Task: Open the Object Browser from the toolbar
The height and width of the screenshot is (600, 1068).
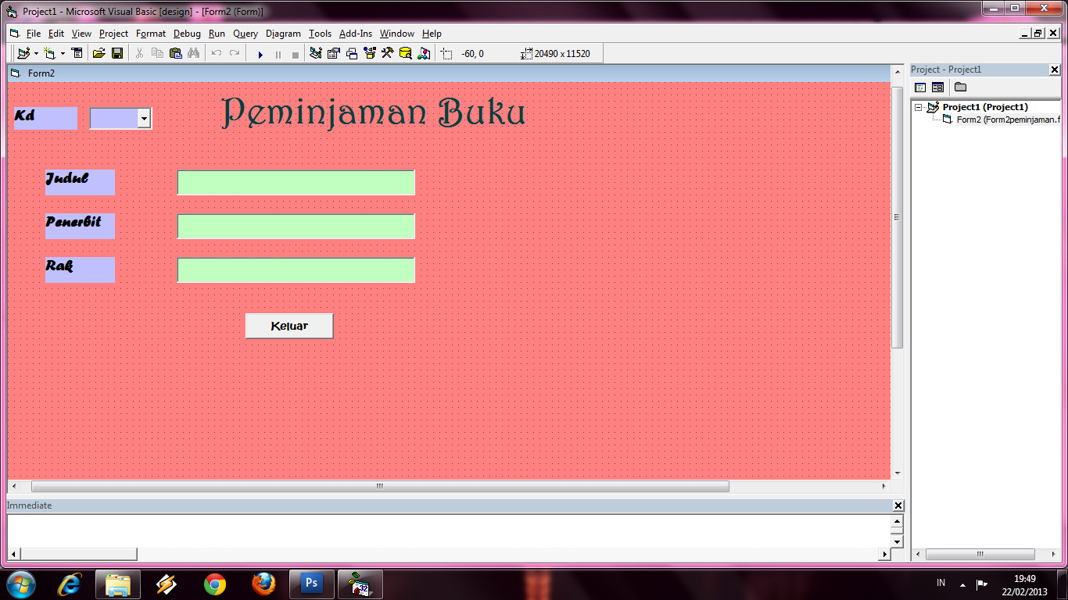Action: 368,53
